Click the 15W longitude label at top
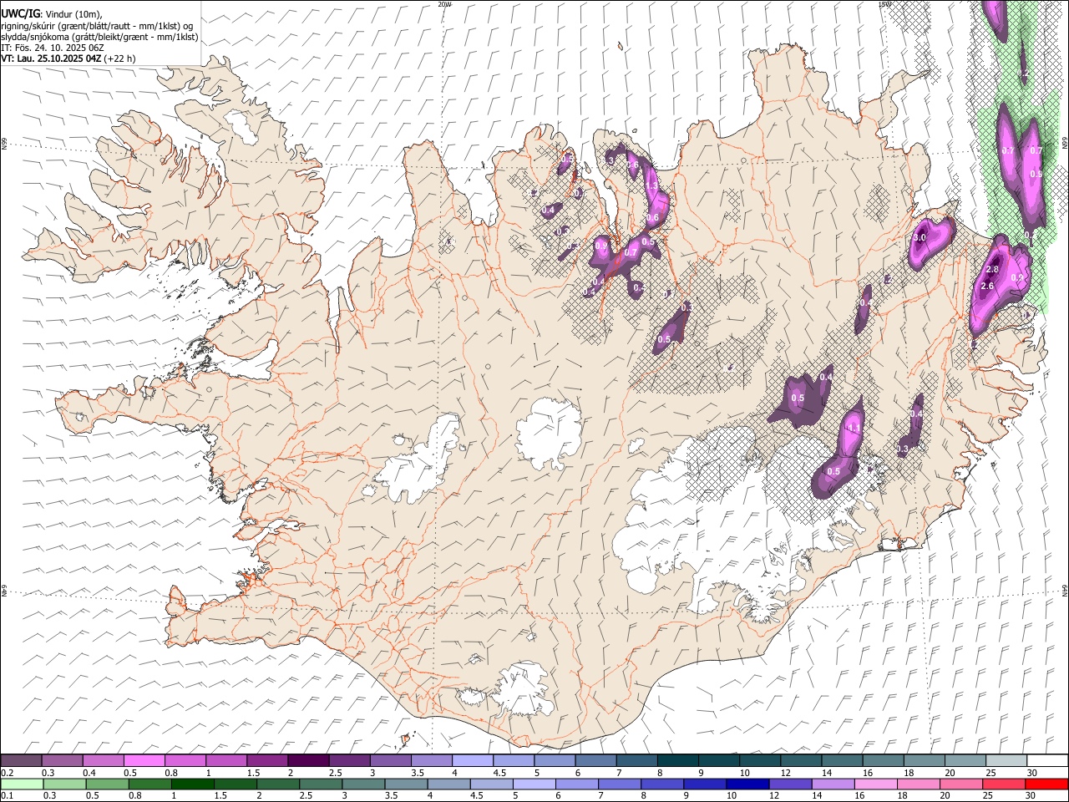The height and width of the screenshot is (802, 1069). click(x=884, y=4)
